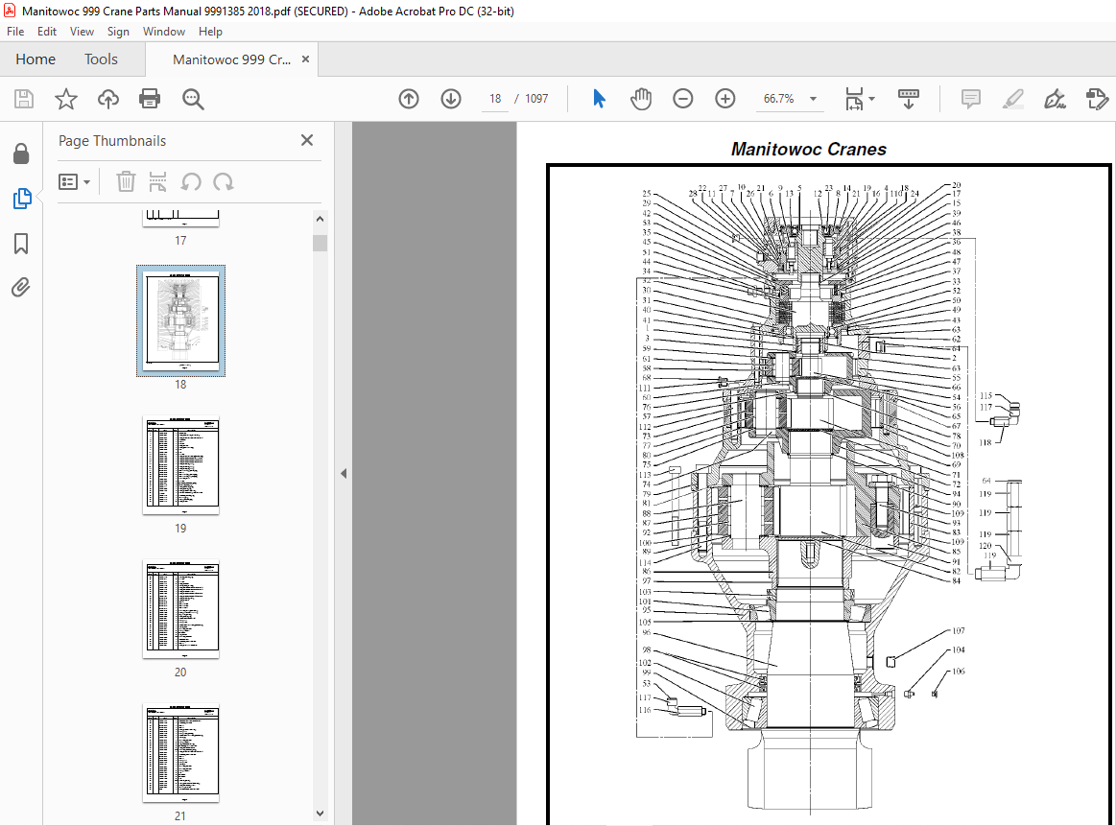Viewport: 1116px width, 826px height.
Task: Rotate page counterclockwise
Action: coord(190,182)
